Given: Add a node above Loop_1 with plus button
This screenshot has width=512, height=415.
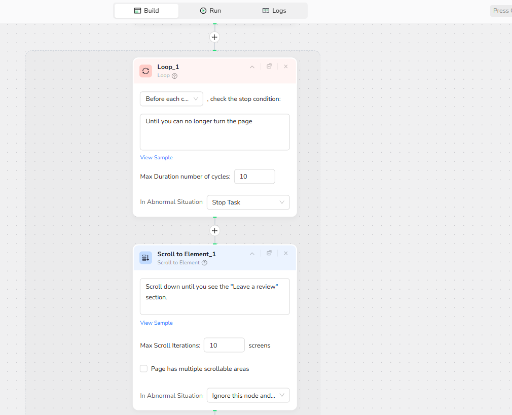Looking at the screenshot, I should pyautogui.click(x=214, y=37).
